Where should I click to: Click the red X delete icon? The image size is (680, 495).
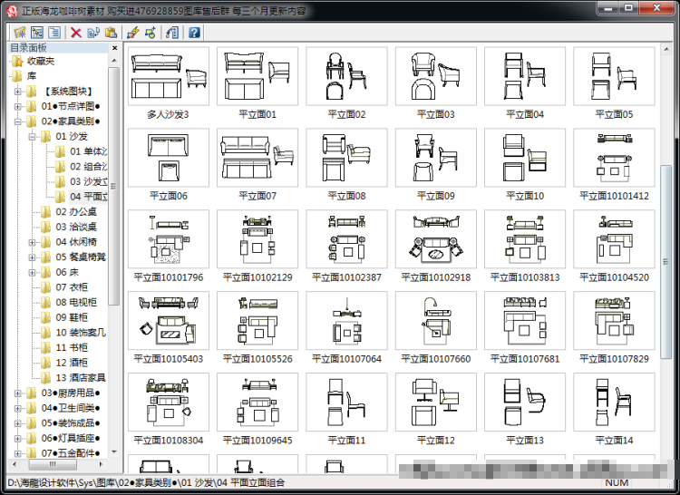point(76,33)
